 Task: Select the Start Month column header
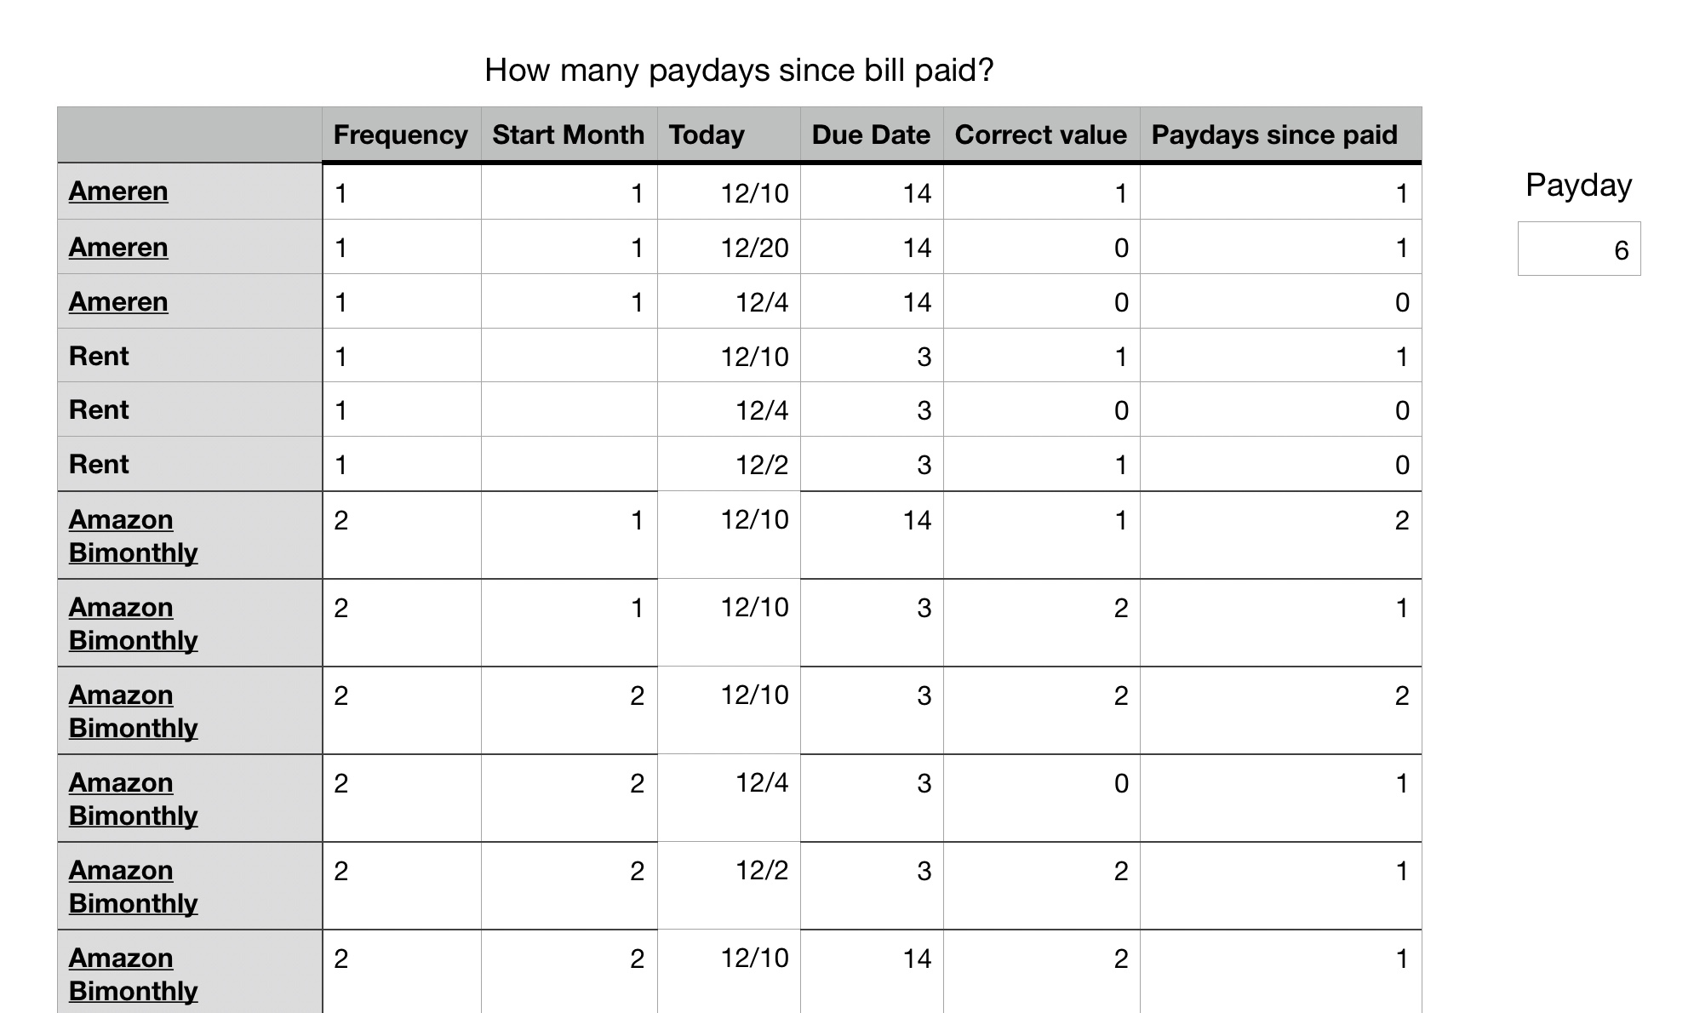[x=568, y=134]
